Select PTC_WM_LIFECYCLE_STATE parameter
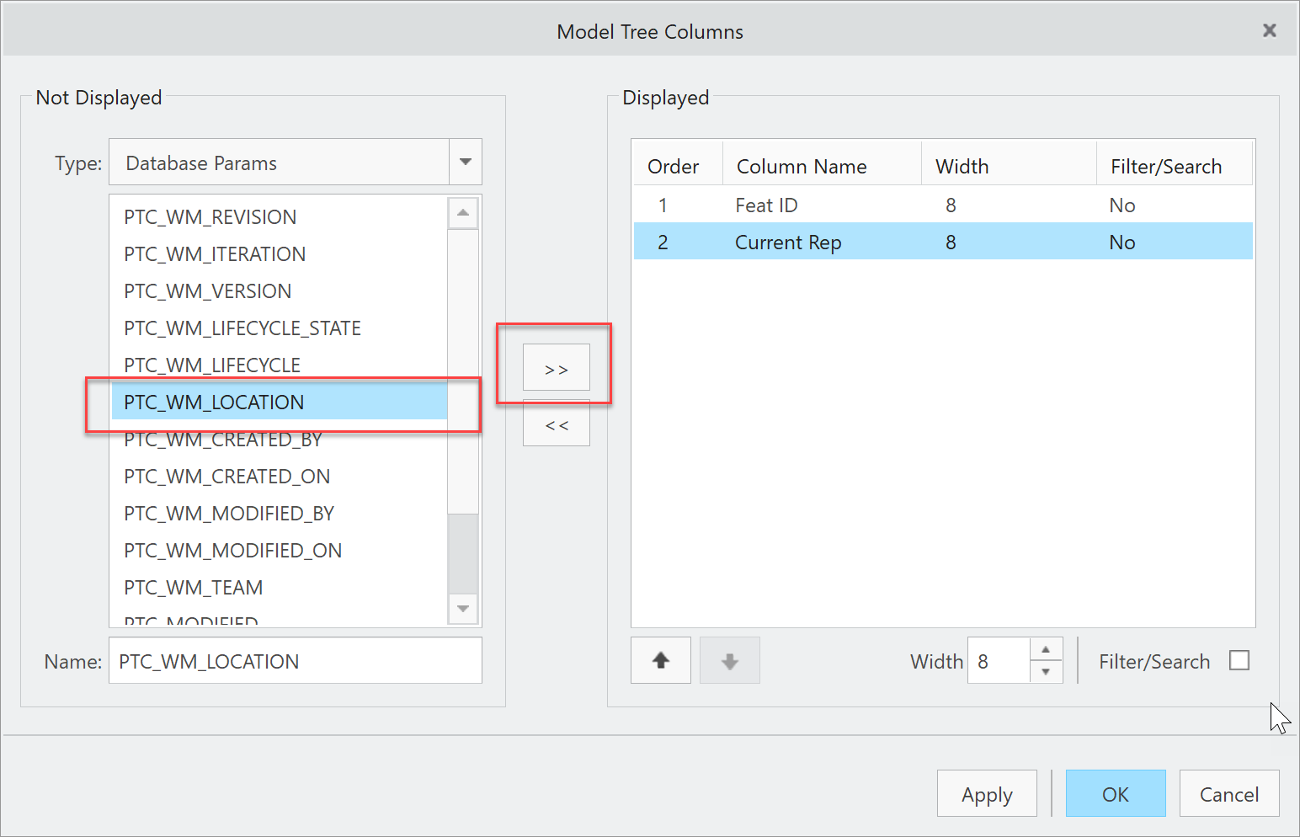1300x837 pixels. 242,328
